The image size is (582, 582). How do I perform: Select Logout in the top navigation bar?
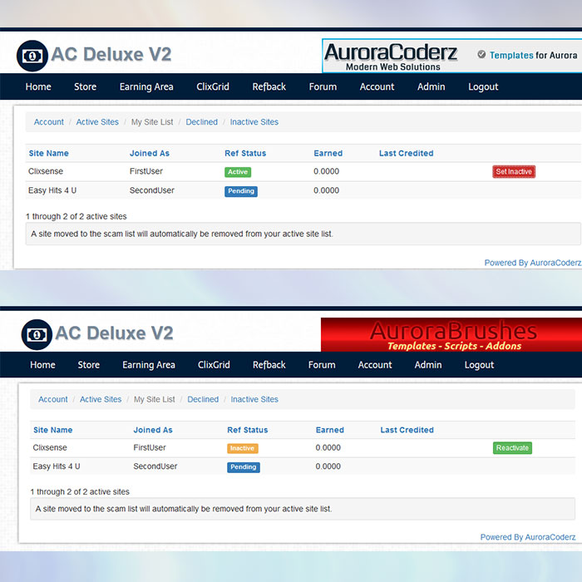[483, 86]
